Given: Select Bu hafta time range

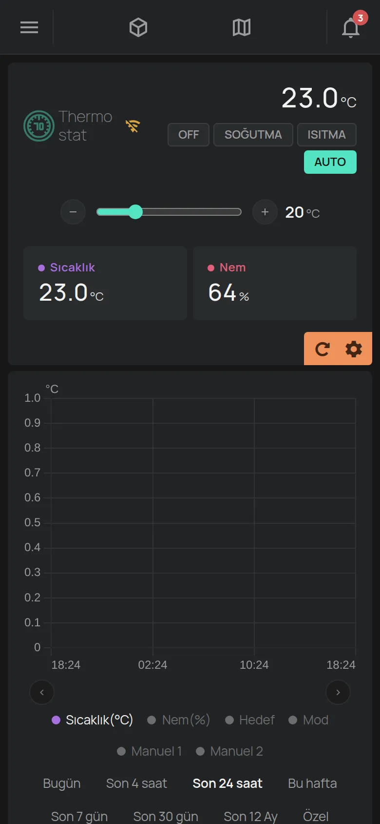Looking at the screenshot, I should tap(312, 783).
